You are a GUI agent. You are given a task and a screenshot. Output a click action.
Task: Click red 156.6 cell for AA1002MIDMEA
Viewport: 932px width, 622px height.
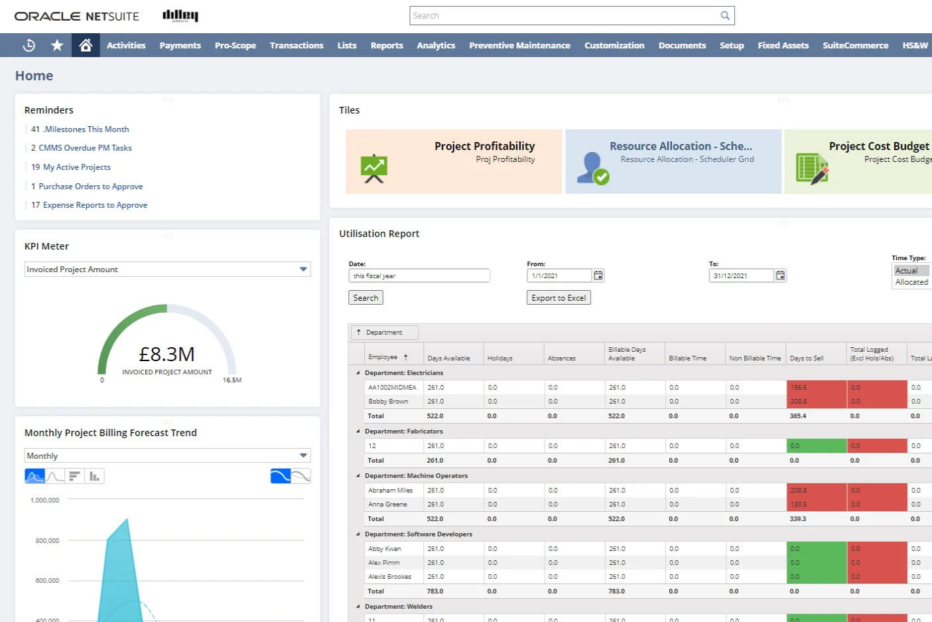(816, 387)
